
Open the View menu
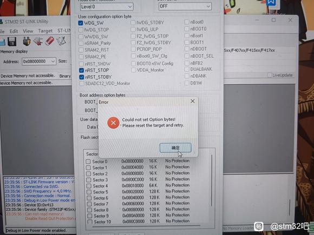(28, 31)
